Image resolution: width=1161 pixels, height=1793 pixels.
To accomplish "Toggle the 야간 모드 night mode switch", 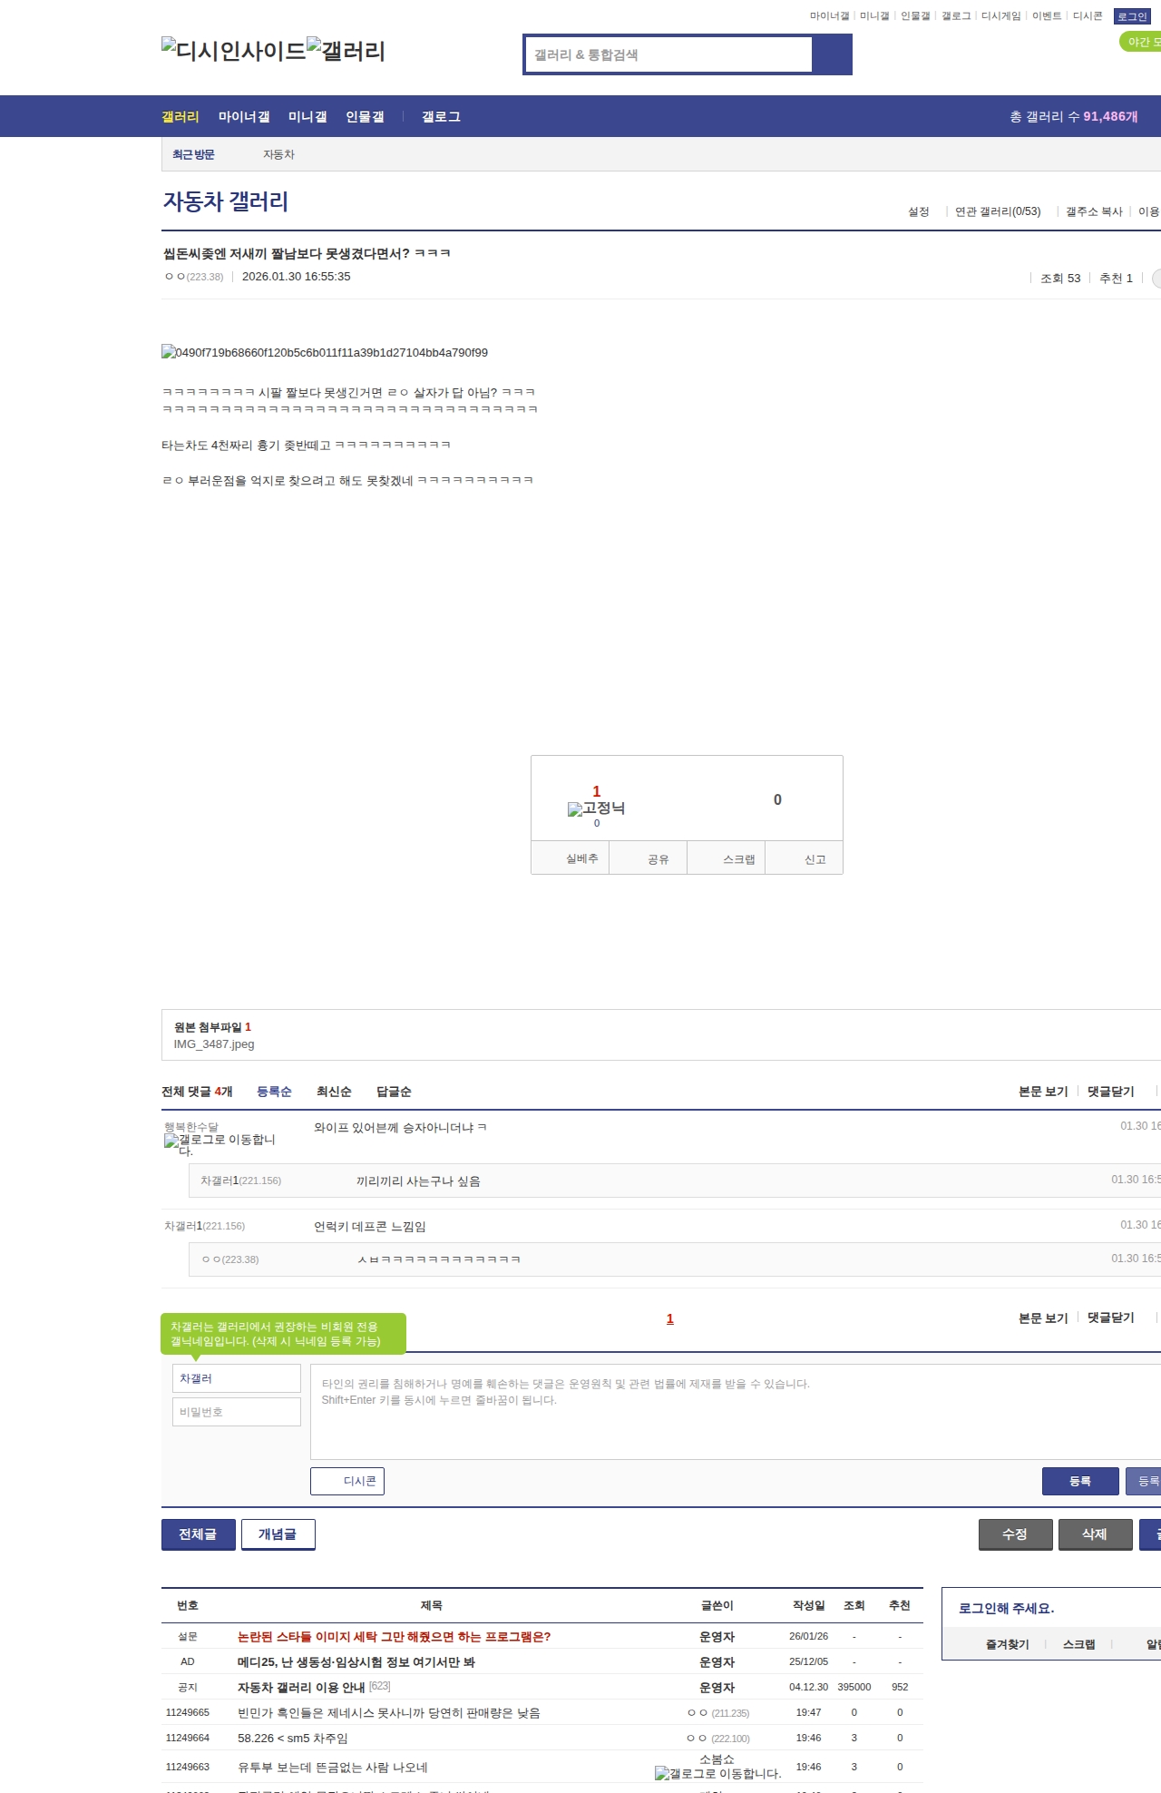I will (x=1141, y=42).
